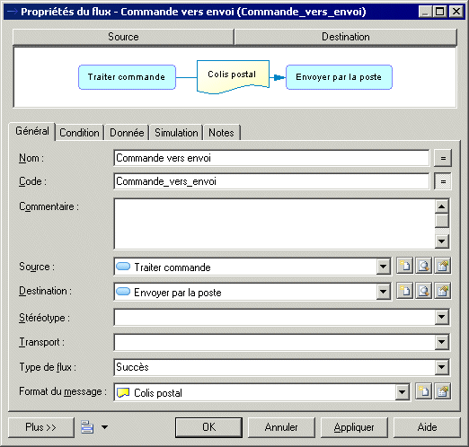Click Create icon beside Format du message
469x447 pixels.
(424, 391)
